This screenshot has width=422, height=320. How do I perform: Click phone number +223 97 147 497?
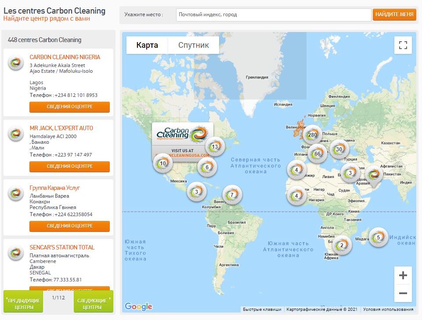tap(73, 155)
